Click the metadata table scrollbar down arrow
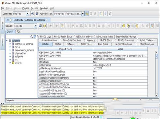Image resolution: width=160 pixels, height=119 pixels. [x=157, y=95]
